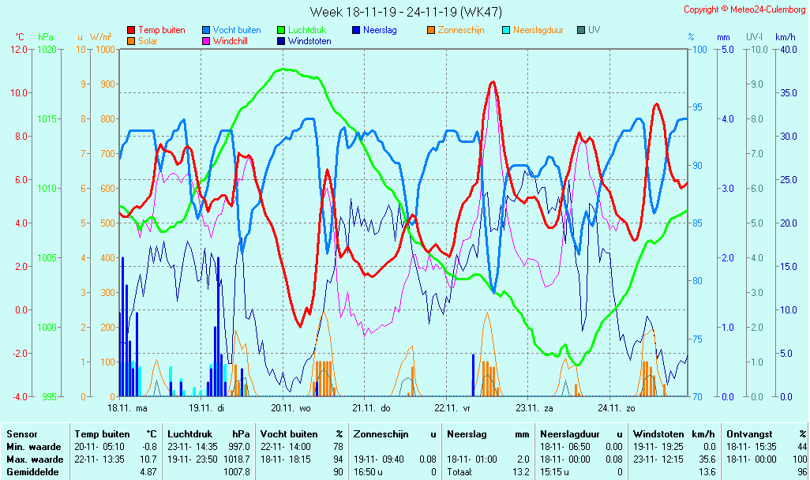Image resolution: width=810 pixels, height=480 pixels.
Task: Click the red Temp buiten legend swatch
Action: click(131, 30)
